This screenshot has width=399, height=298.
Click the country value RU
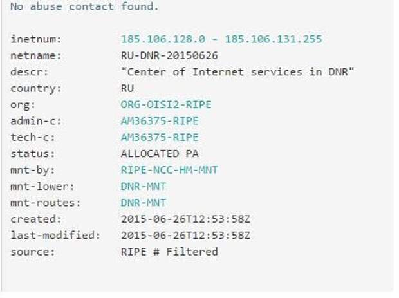point(127,88)
